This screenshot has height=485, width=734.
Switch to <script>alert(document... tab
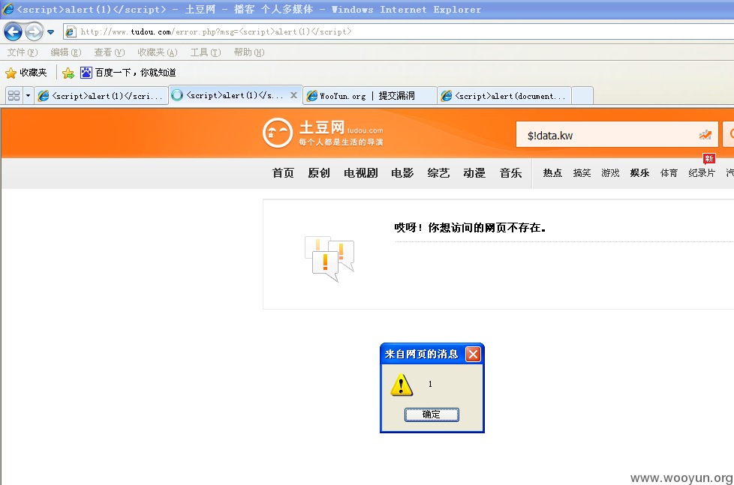coord(504,96)
